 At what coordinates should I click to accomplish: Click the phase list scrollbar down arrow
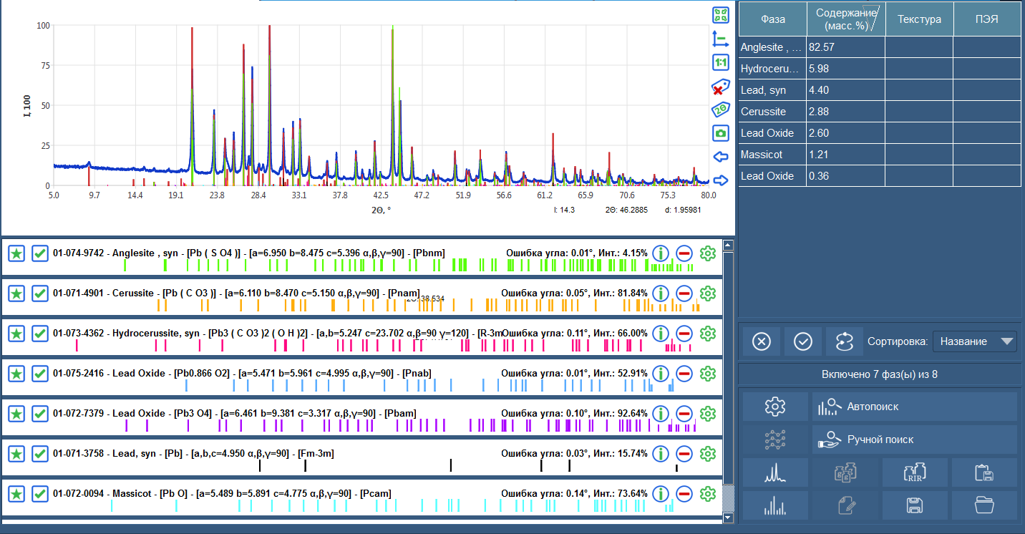pos(729,518)
